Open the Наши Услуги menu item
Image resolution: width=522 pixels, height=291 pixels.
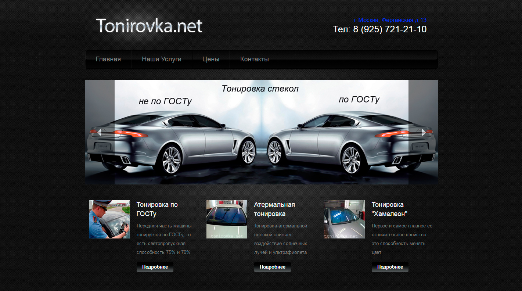click(162, 59)
